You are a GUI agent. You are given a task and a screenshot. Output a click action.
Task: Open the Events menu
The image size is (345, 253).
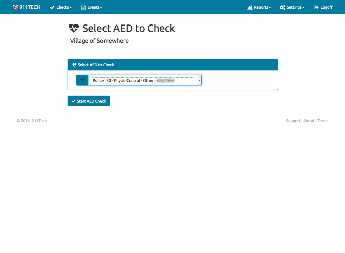(91, 7)
